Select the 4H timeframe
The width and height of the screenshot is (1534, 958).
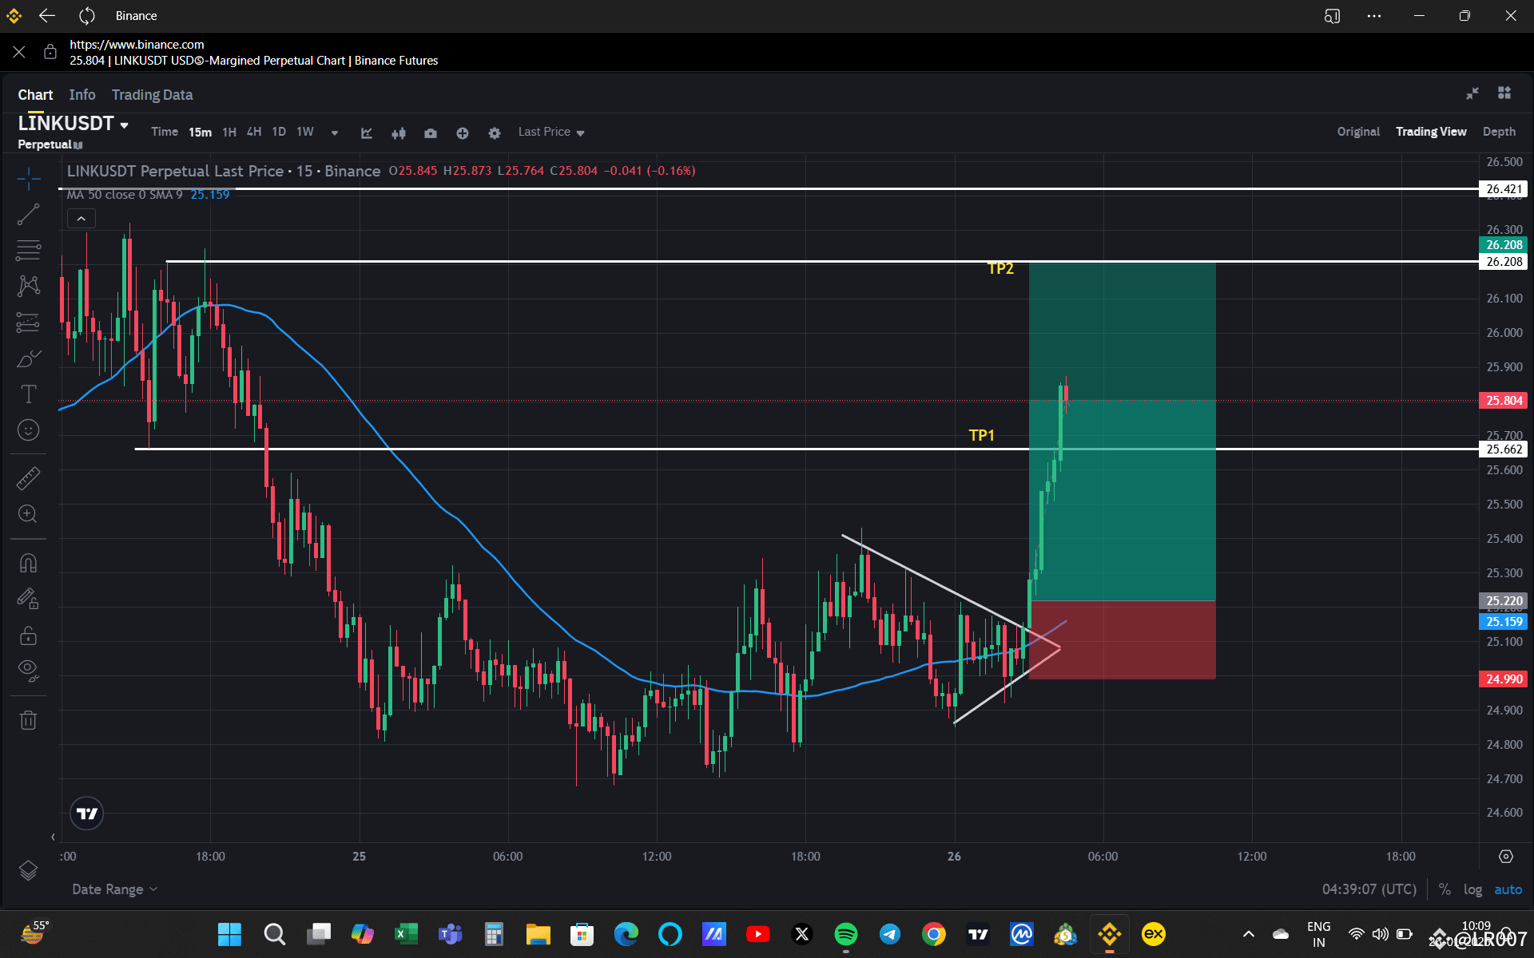click(254, 132)
